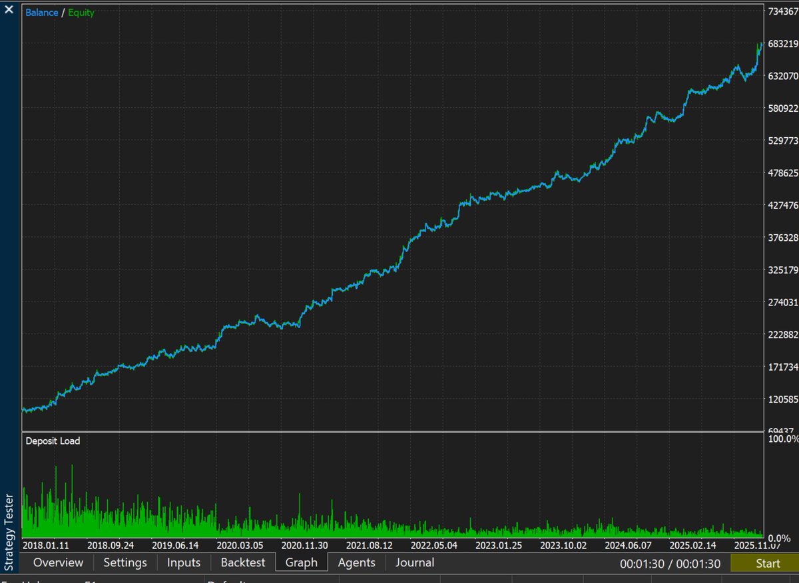Screen dimensions: 799x583
Task: Click the 2019.06.14 date label
Action: click(x=174, y=545)
